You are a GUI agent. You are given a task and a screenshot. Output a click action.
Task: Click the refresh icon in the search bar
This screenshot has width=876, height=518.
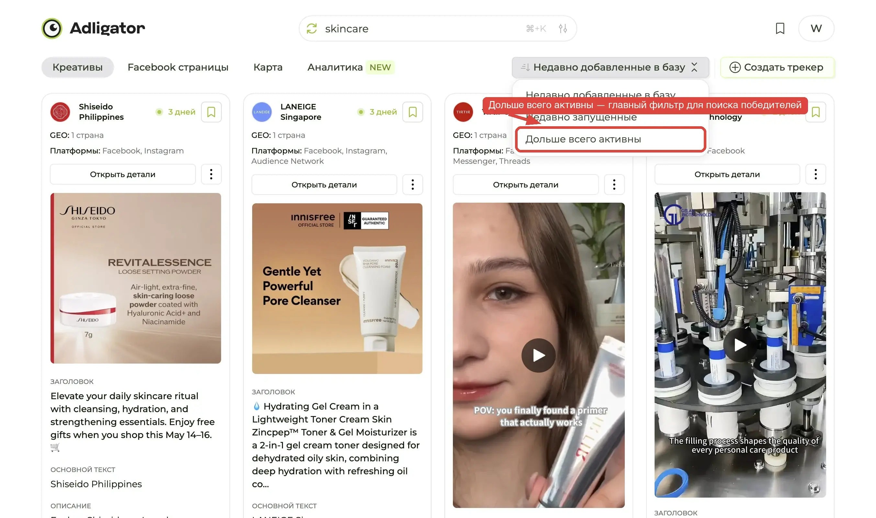(312, 28)
